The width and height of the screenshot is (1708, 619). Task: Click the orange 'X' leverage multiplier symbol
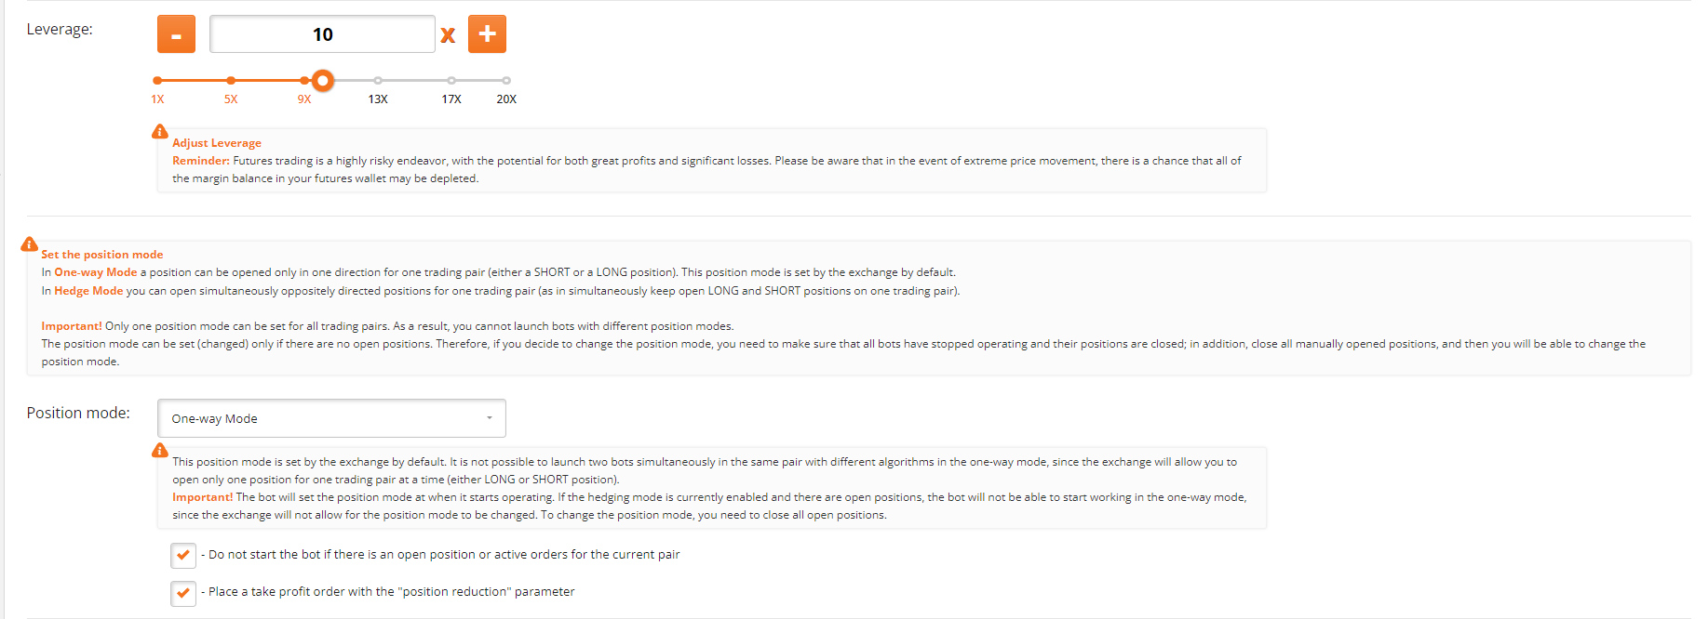coord(448,35)
